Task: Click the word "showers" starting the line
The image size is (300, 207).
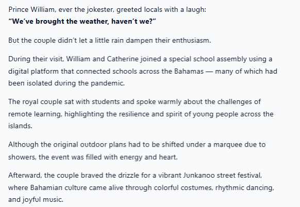Action: [x=22, y=157]
